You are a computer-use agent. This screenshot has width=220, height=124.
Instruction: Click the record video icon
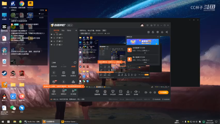pos(146,92)
